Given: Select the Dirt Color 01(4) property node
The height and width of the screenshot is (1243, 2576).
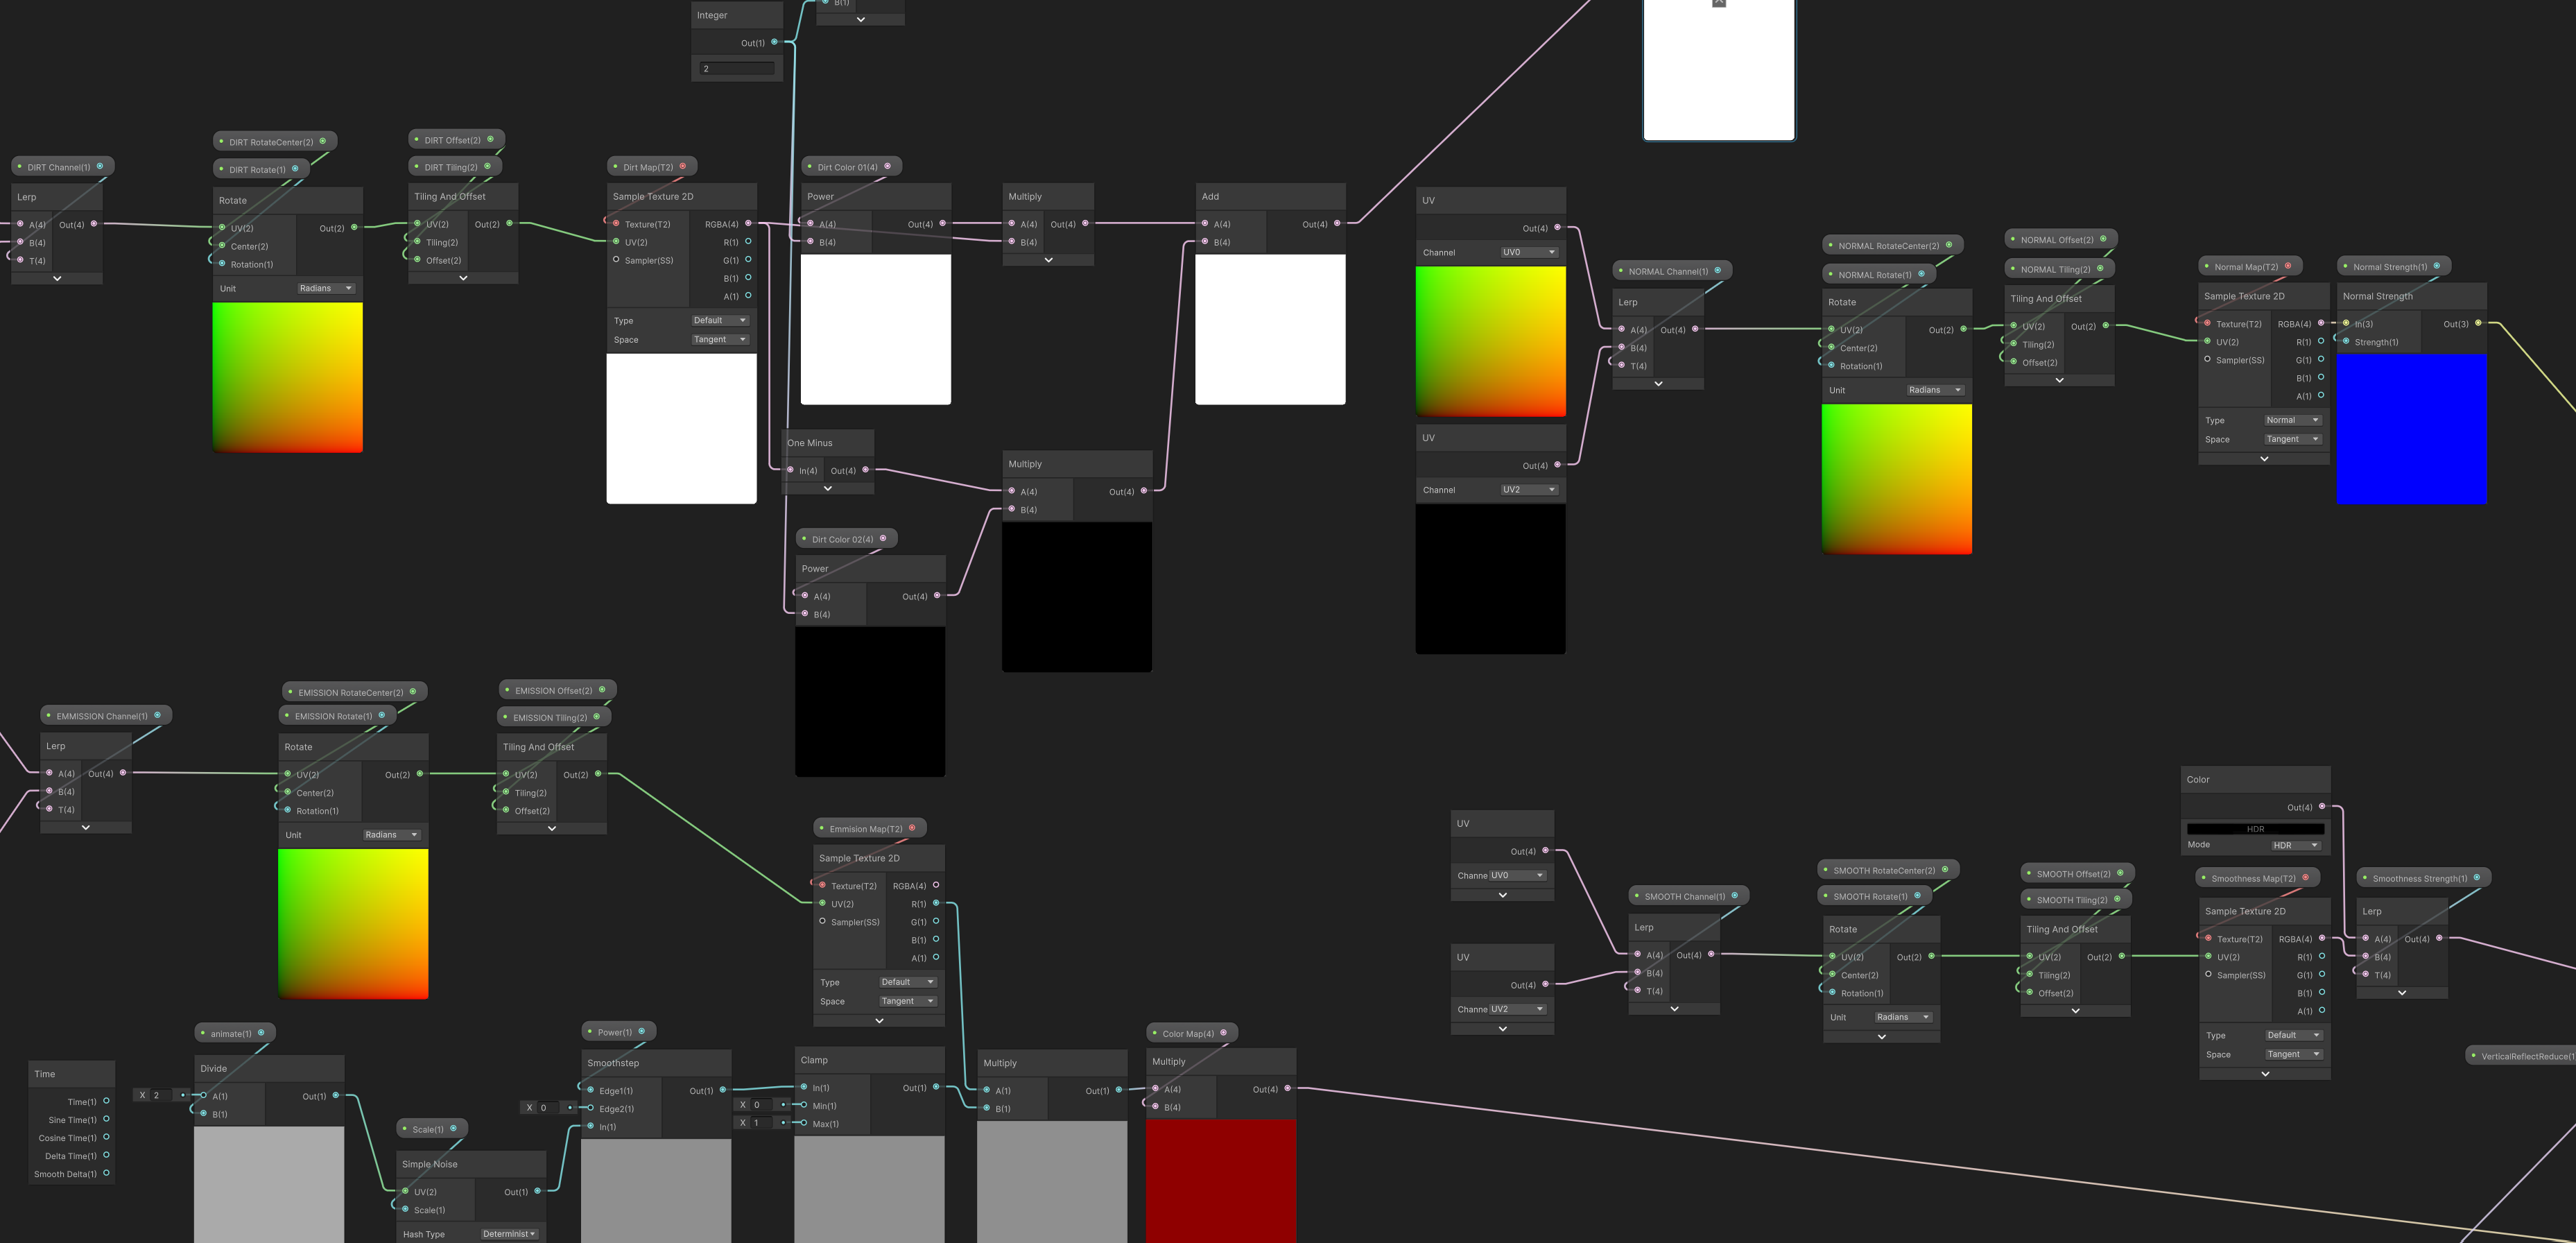Looking at the screenshot, I should click(849, 167).
